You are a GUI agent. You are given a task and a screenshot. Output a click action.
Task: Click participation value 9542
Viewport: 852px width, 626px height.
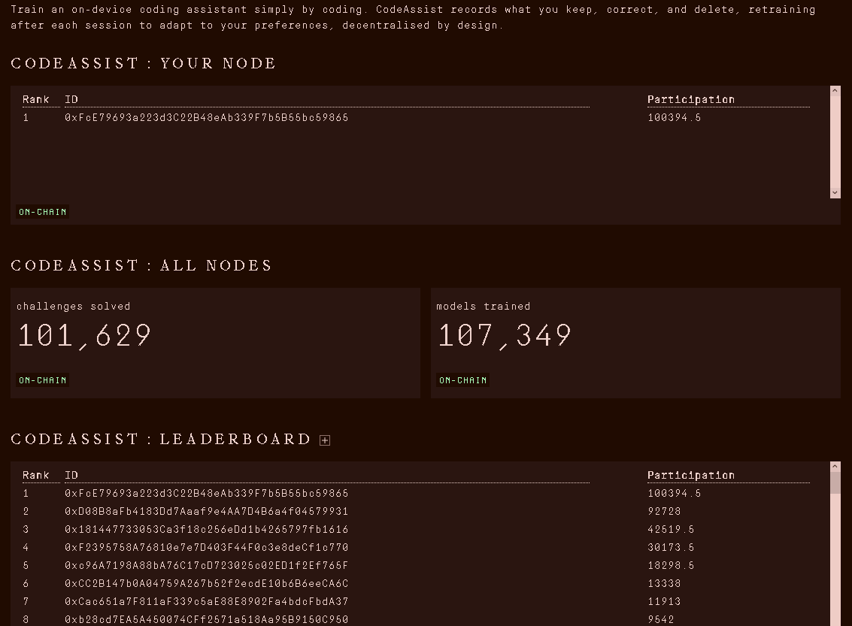(661, 619)
